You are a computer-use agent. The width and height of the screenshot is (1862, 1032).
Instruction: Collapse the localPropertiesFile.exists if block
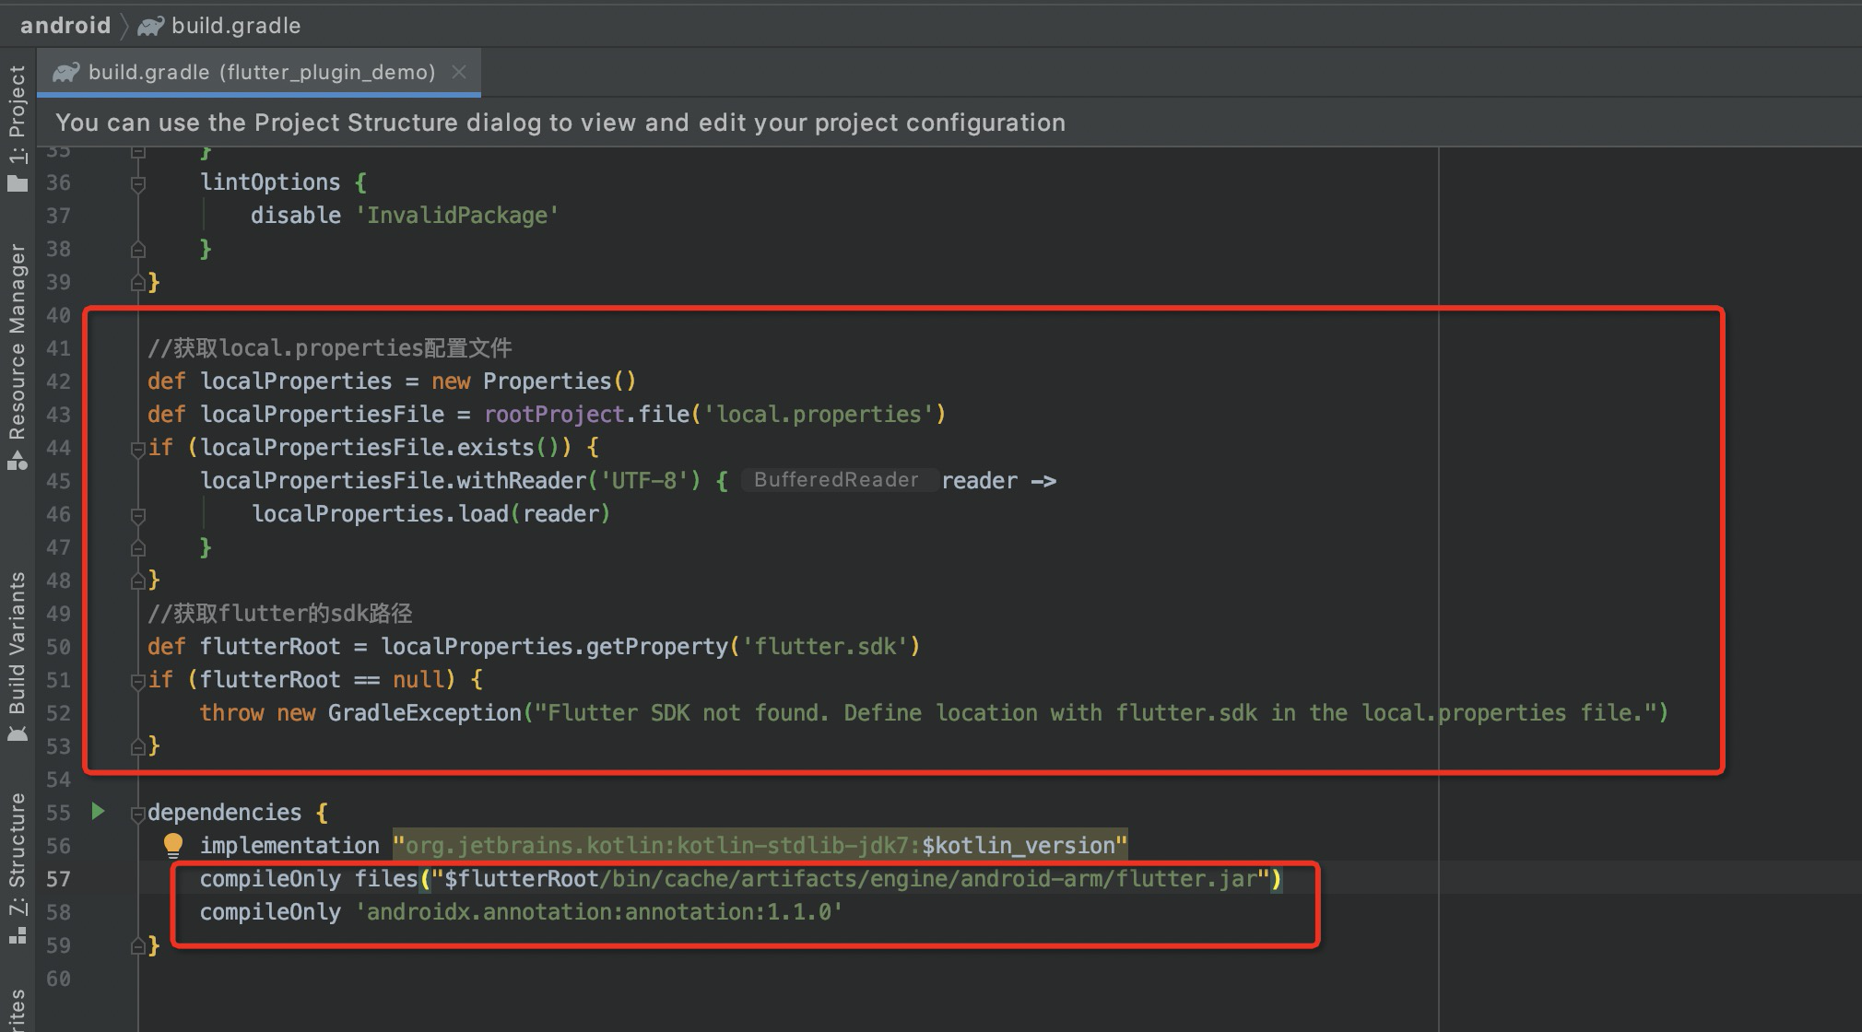138,448
